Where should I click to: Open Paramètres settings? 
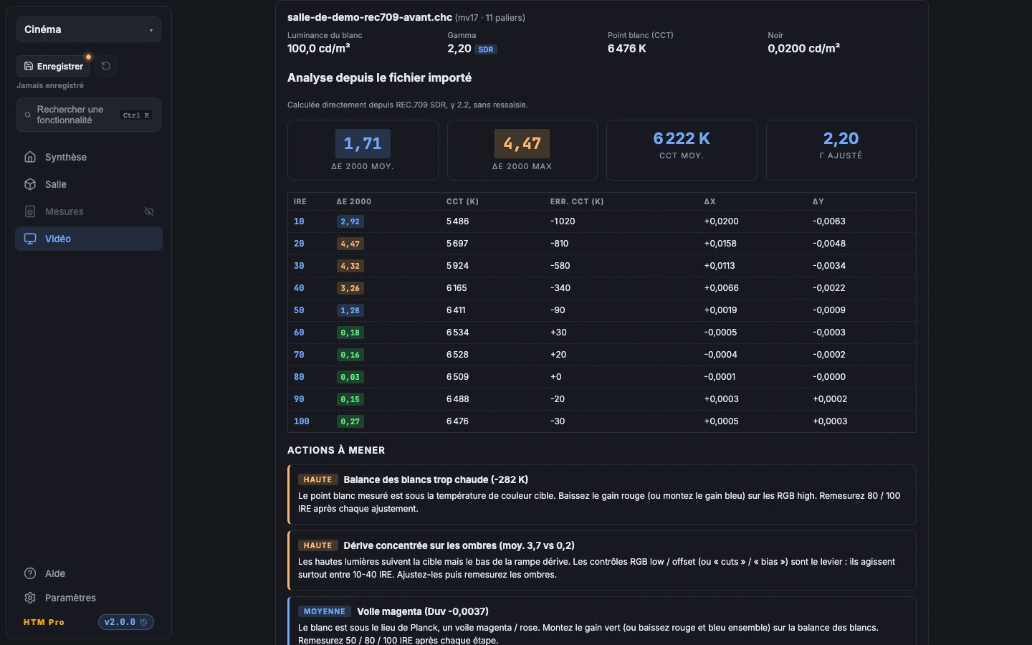click(89, 598)
